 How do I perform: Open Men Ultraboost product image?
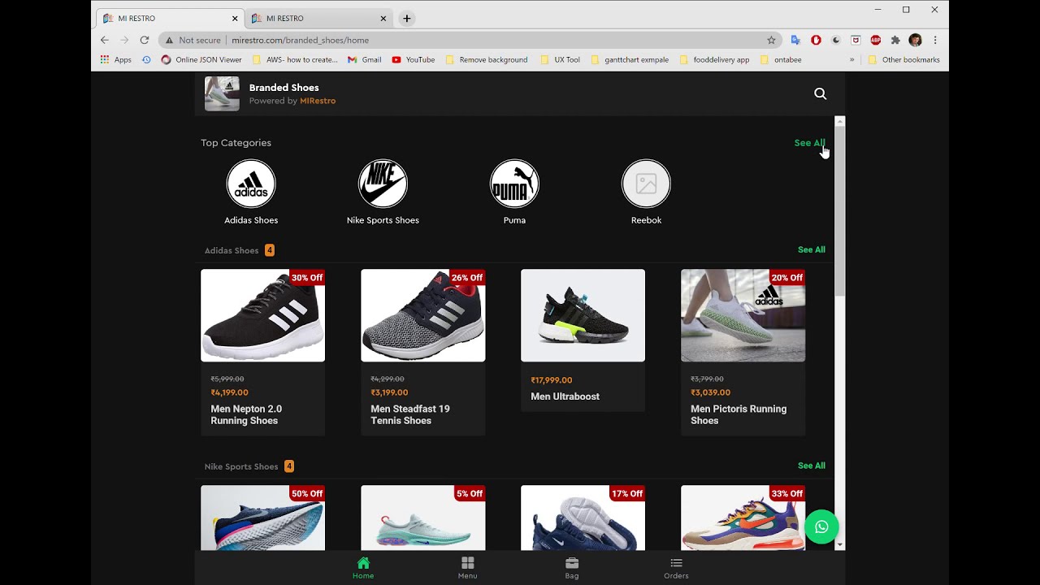point(583,315)
